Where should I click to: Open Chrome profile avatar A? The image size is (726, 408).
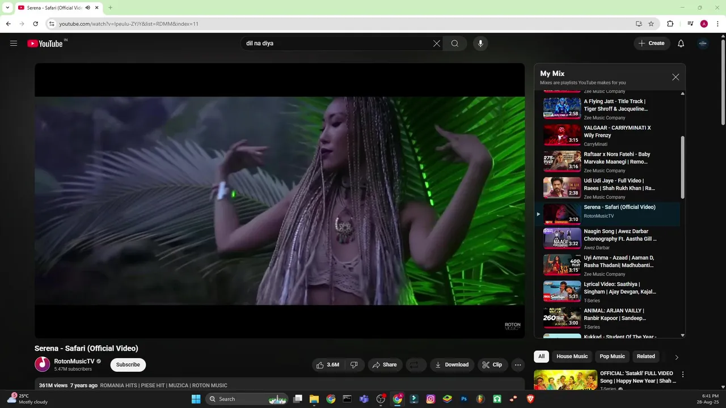coord(704,24)
